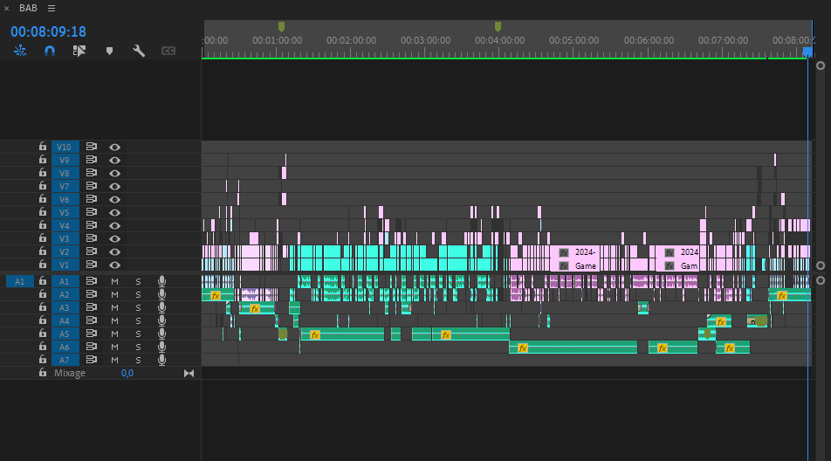Solo audio track A2
831x461 pixels.
point(138,294)
